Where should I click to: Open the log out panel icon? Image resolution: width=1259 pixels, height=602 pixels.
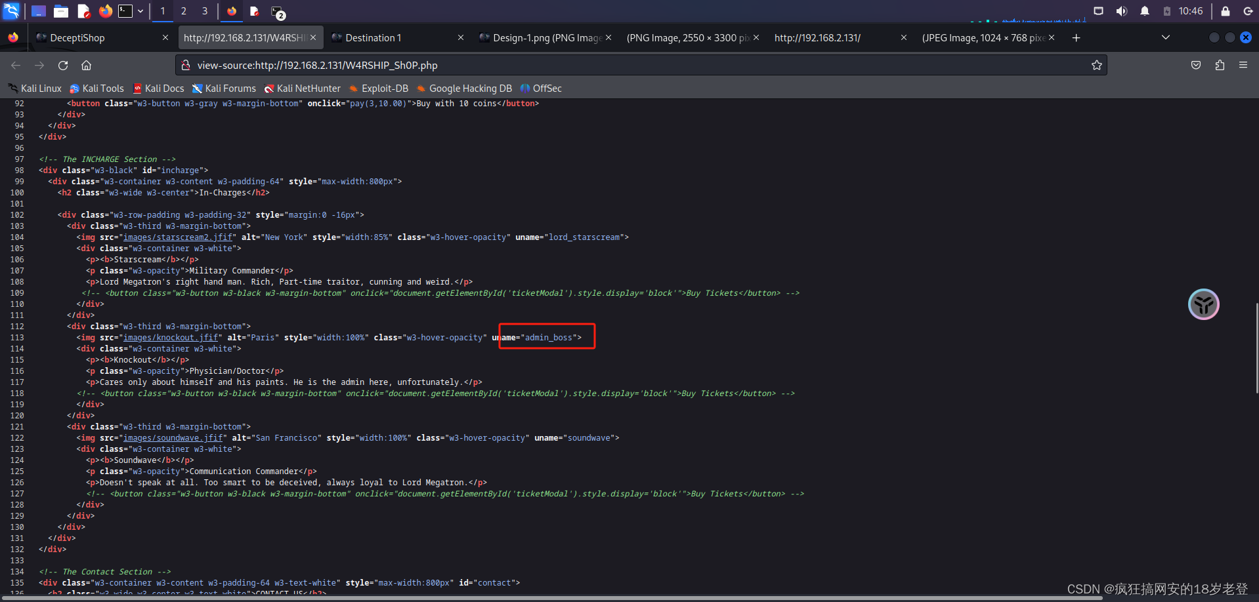pyautogui.click(x=1248, y=11)
